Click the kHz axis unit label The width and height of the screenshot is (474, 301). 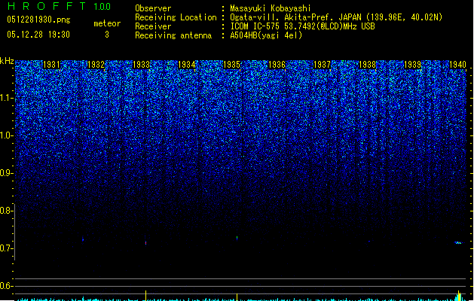pyautogui.click(x=7, y=61)
